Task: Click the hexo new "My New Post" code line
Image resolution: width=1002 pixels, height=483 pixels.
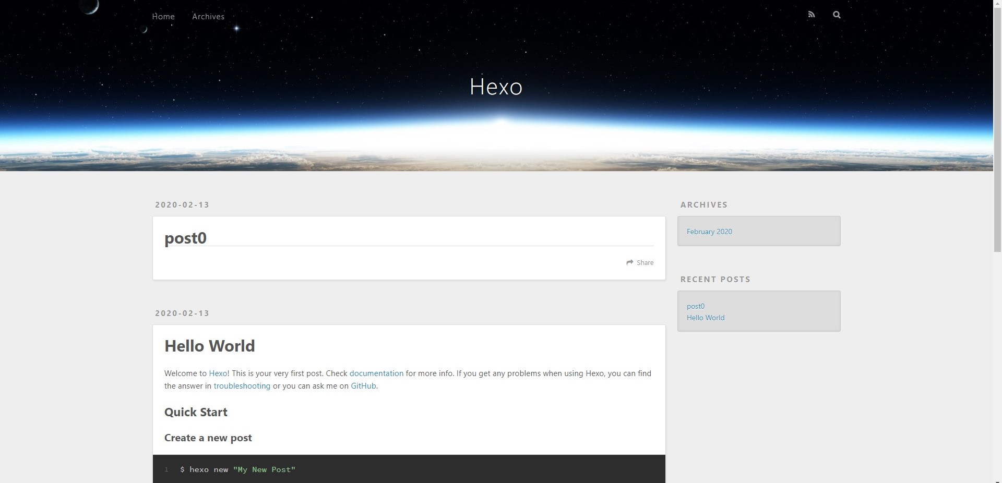Action: click(237, 469)
